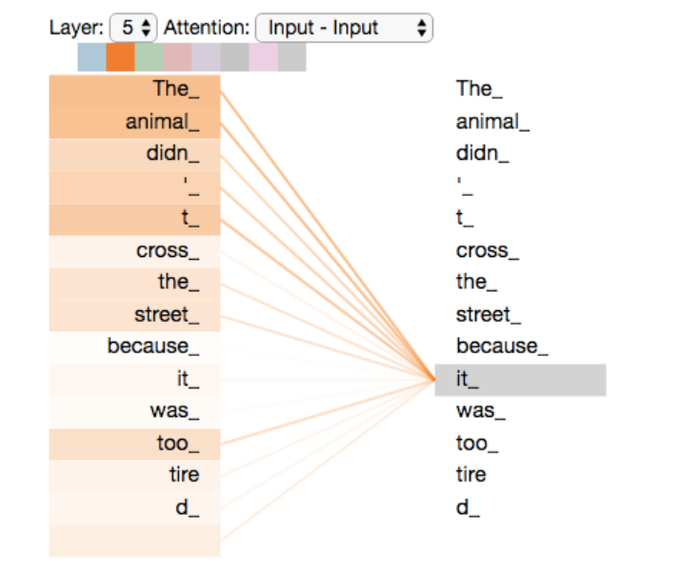Viewport: 698px width, 574px height.
Task: Click the orange-shaded 't_' token
Action: point(135,219)
